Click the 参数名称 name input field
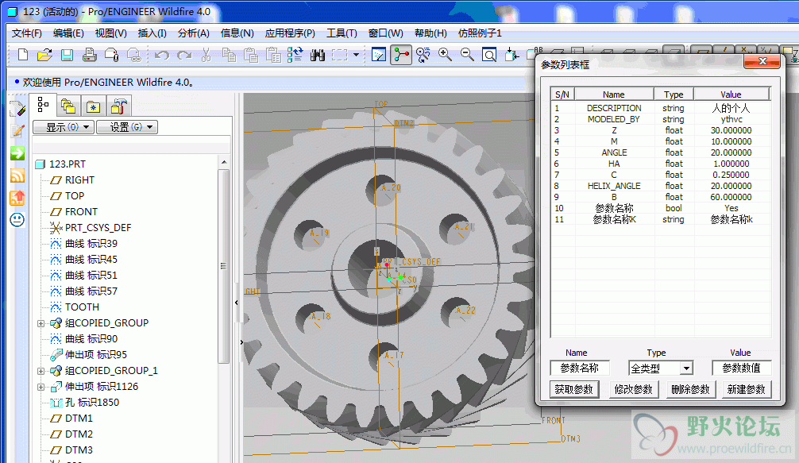 point(579,368)
